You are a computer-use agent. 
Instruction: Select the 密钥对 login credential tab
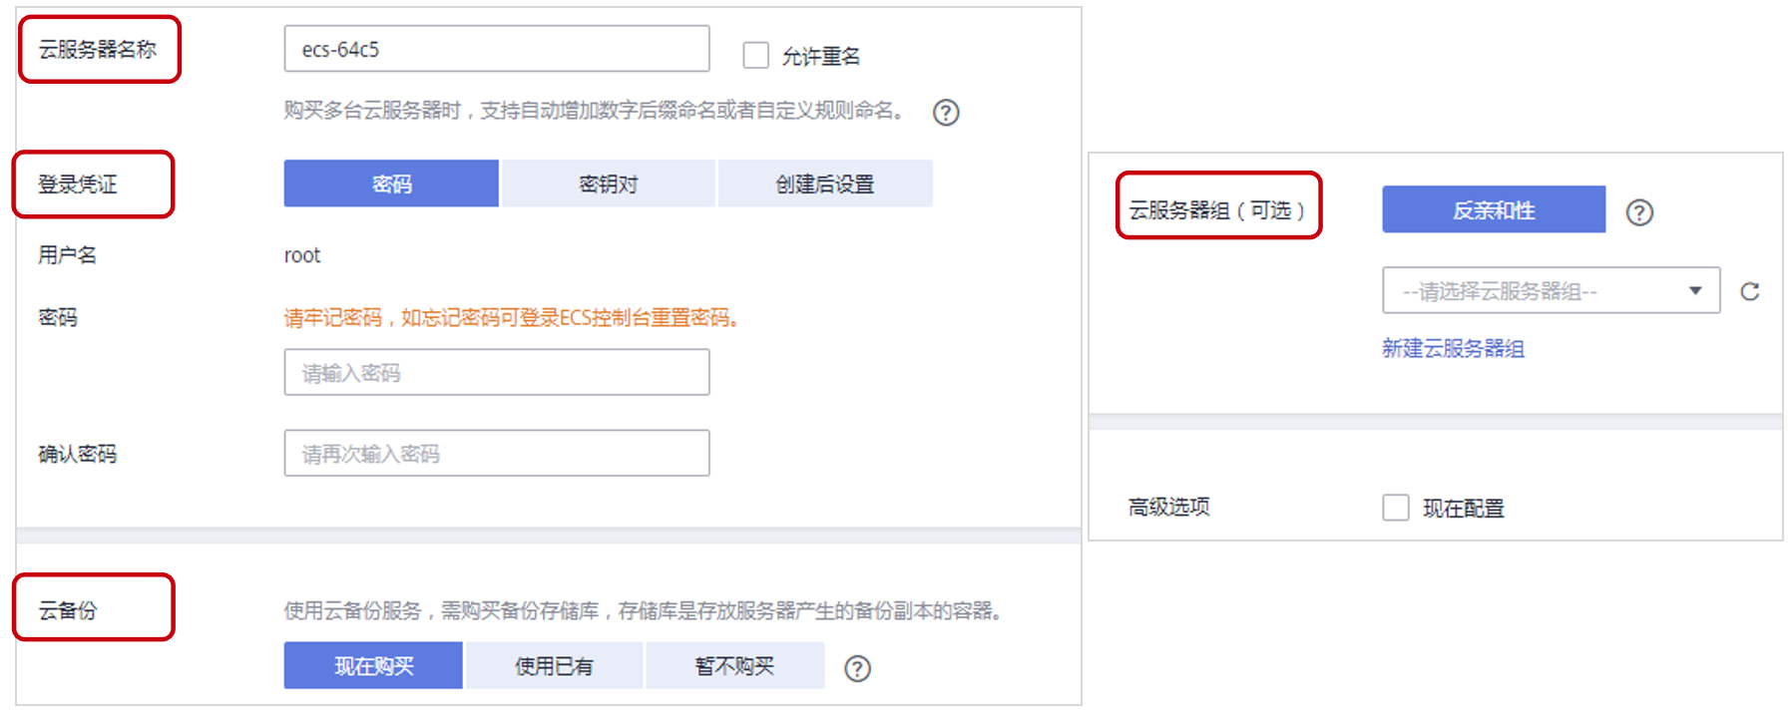pos(608,183)
